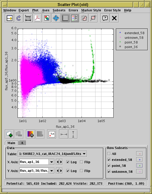Step Y Axis to previous column
The height and width of the screenshot is (194, 152).
point(58,171)
